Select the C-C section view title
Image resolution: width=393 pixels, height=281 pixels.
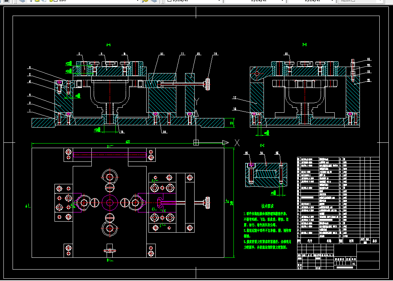(x=262, y=145)
